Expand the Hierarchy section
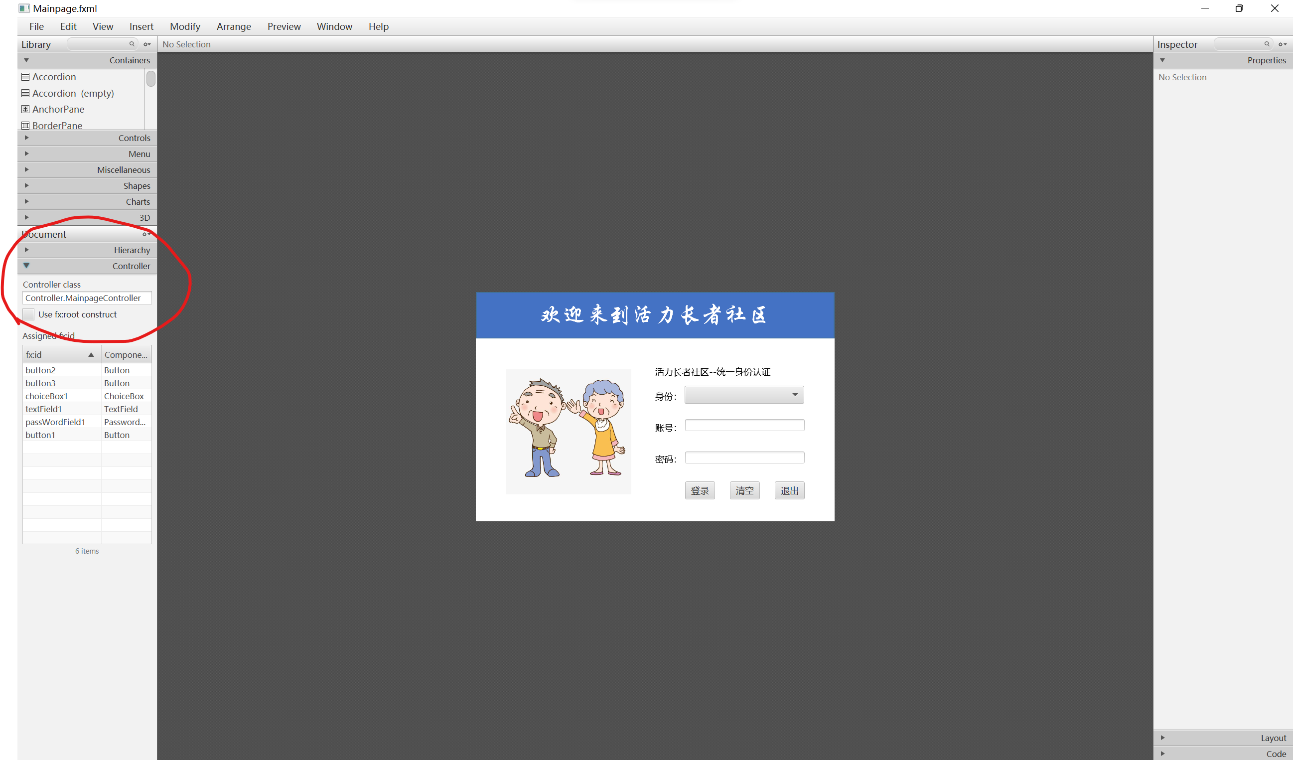The height and width of the screenshot is (760, 1293). coord(27,250)
